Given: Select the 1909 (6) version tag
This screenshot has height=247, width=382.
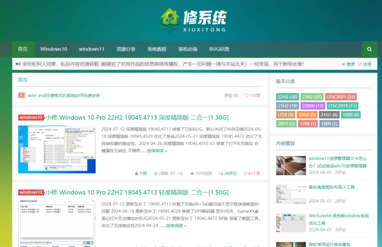Looking at the screenshot, I should pos(351,115).
